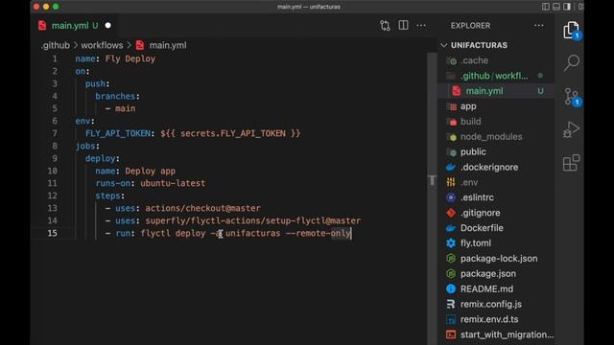Click the 'Deploy app' value on line 10

[x=150, y=171]
